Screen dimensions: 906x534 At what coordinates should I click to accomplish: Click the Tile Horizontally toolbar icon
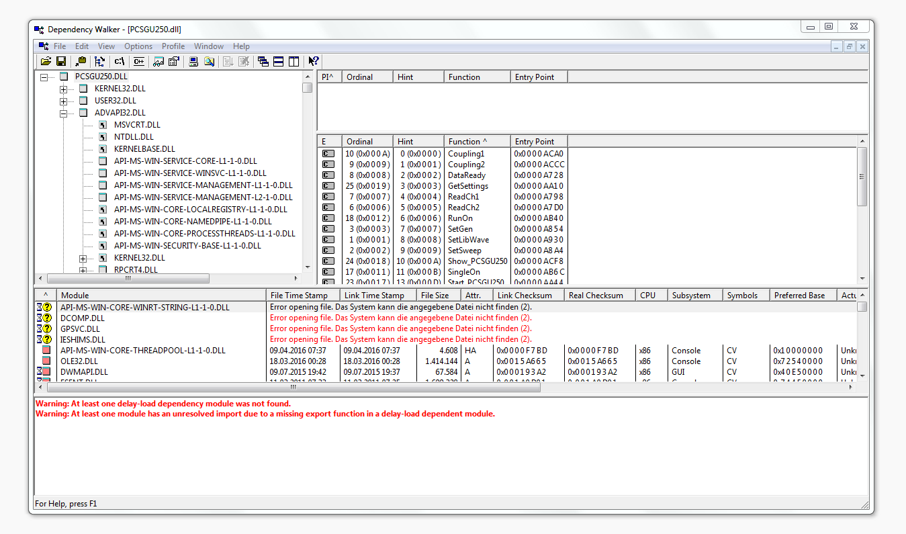[278, 61]
